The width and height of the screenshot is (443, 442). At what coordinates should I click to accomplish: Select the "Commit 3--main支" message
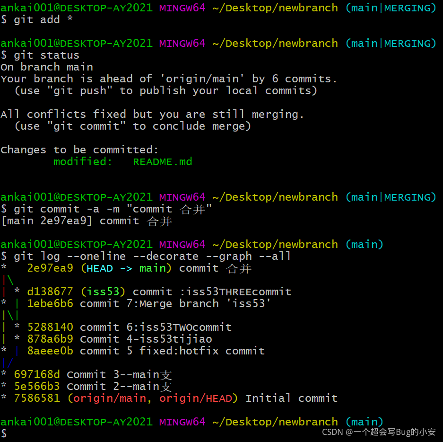pyautogui.click(x=119, y=375)
